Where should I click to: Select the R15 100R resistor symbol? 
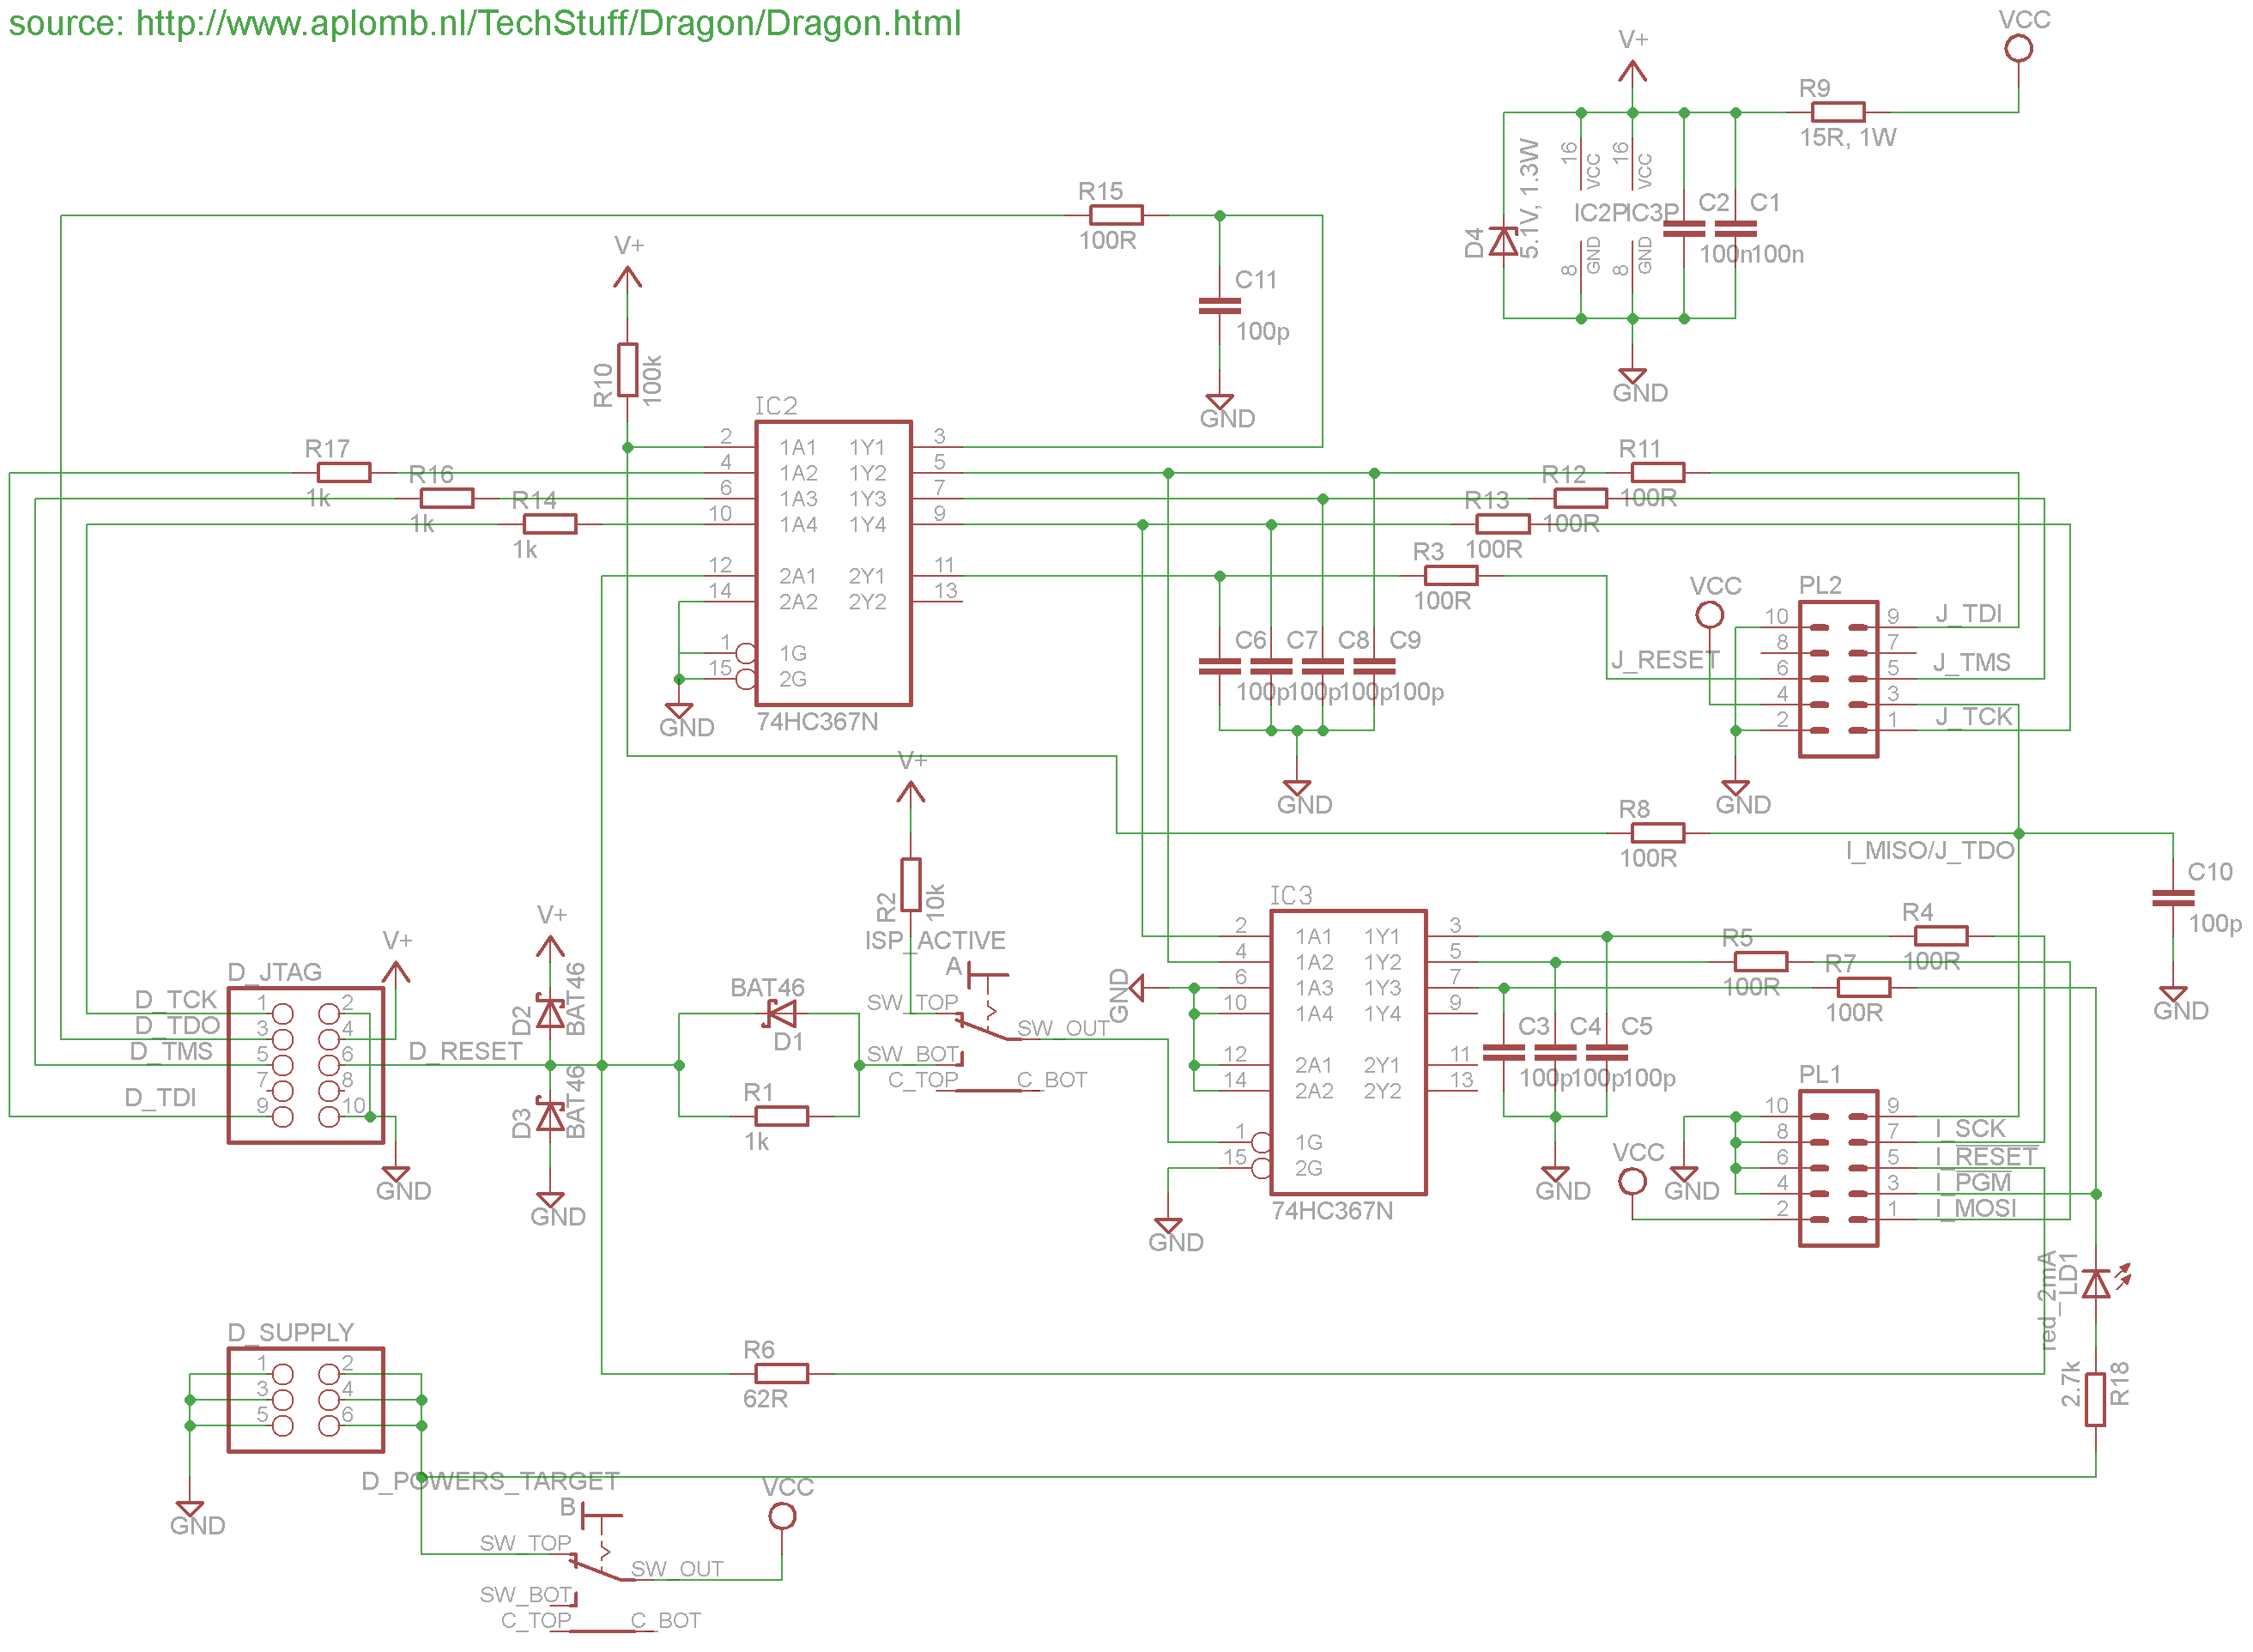(x=1116, y=215)
